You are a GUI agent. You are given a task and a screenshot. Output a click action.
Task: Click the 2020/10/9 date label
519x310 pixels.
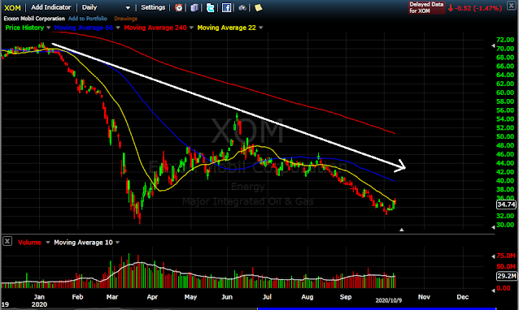[x=389, y=300]
